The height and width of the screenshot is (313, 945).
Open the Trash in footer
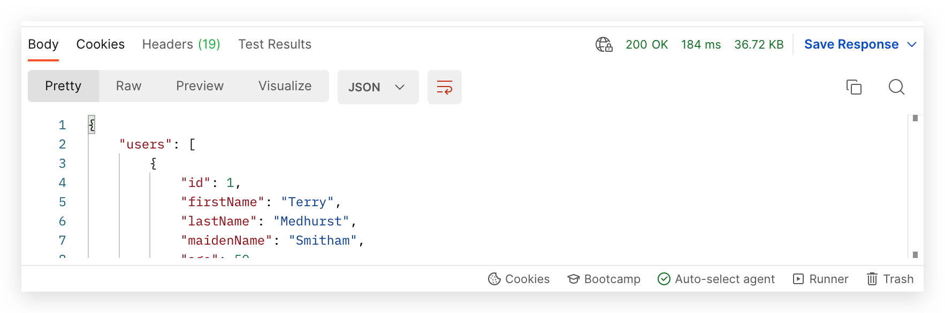point(890,279)
